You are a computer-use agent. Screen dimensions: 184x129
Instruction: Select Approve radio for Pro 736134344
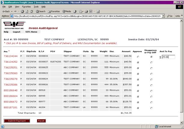(x=138, y=57)
